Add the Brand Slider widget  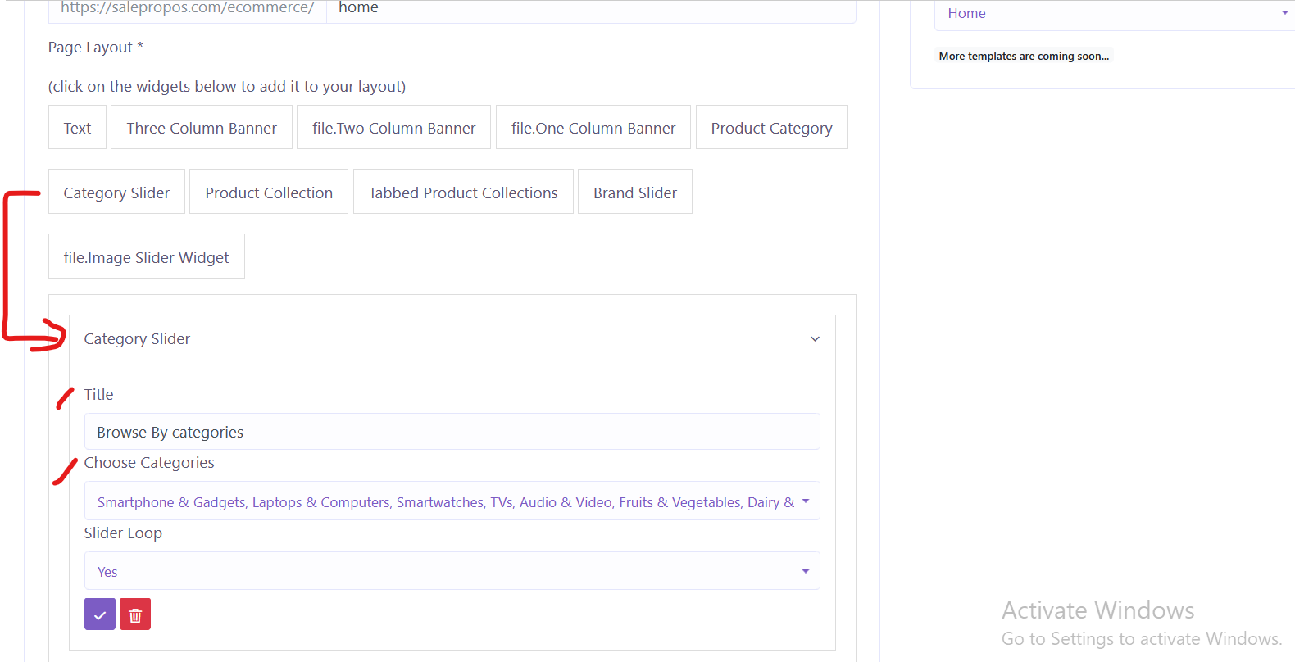click(635, 193)
